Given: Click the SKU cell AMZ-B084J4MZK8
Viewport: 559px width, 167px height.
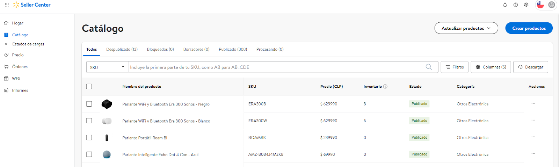Looking at the screenshot, I should (266, 154).
